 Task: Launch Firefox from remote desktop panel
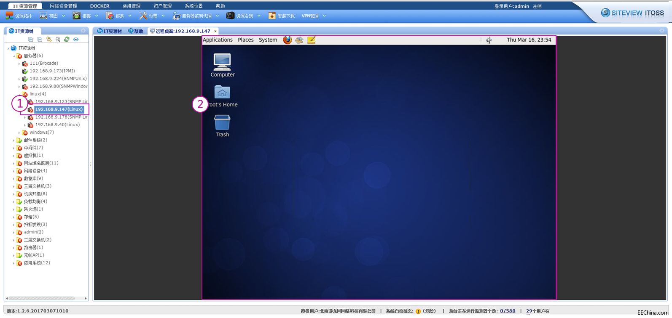click(287, 40)
